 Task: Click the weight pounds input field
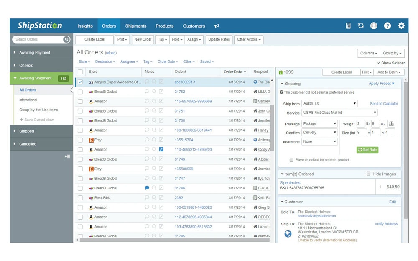tap(361, 123)
